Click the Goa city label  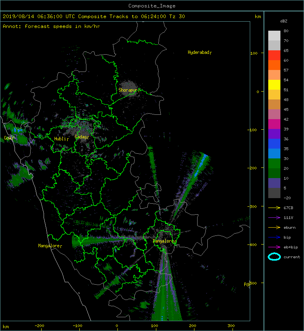9,138
